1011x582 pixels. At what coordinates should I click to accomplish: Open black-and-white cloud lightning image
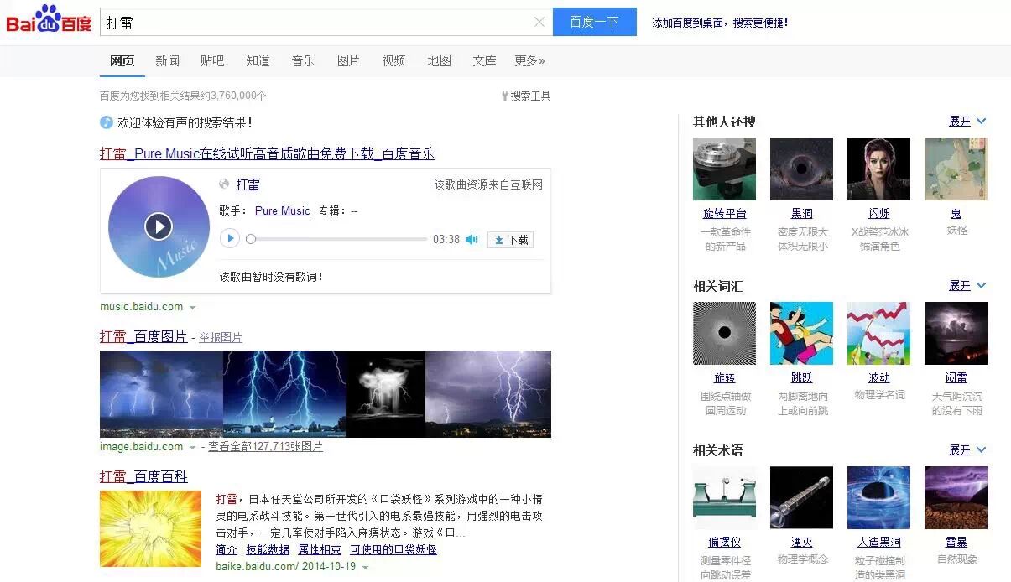(386, 394)
